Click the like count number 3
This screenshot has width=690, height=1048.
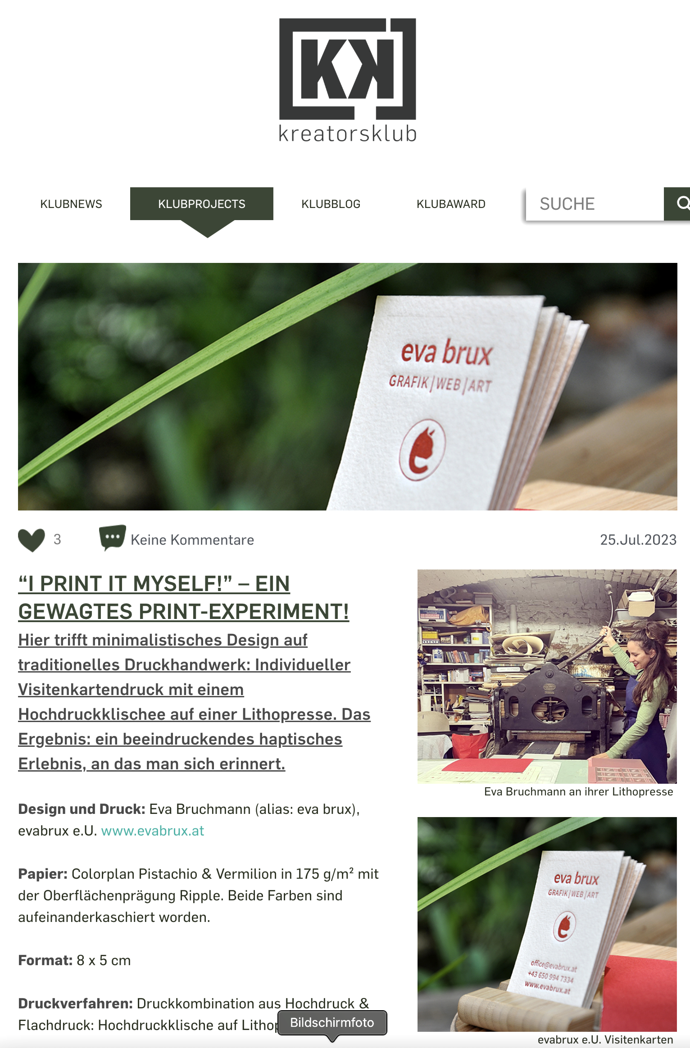(57, 539)
